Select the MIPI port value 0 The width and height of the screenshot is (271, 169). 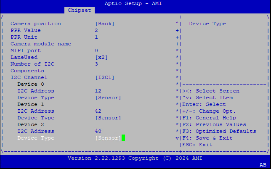pyautogui.click(x=96, y=50)
